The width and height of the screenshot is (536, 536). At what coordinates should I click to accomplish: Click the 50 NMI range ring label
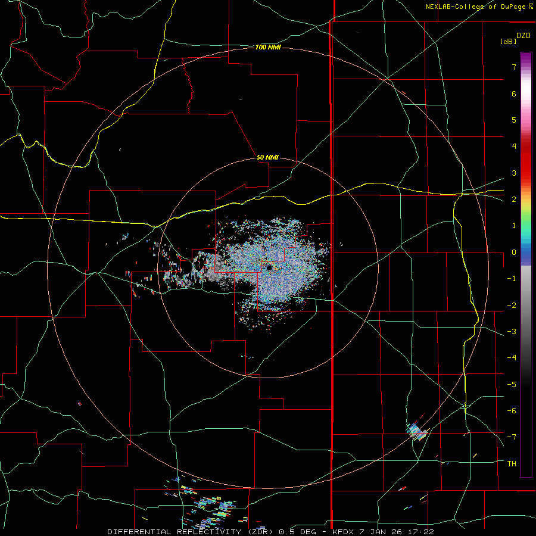267,157
